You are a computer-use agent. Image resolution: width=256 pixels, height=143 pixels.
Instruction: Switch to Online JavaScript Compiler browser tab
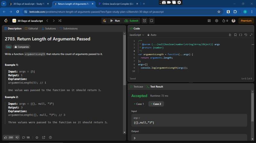click(118, 4)
